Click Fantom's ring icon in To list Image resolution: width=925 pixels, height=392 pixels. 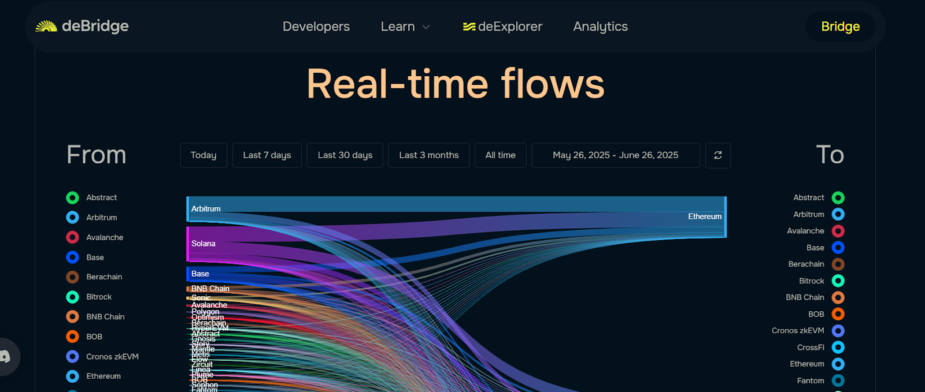point(838,381)
